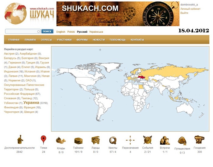Open the Контакты menu item
The image size is (213, 167).
pyautogui.click(x=137, y=40)
